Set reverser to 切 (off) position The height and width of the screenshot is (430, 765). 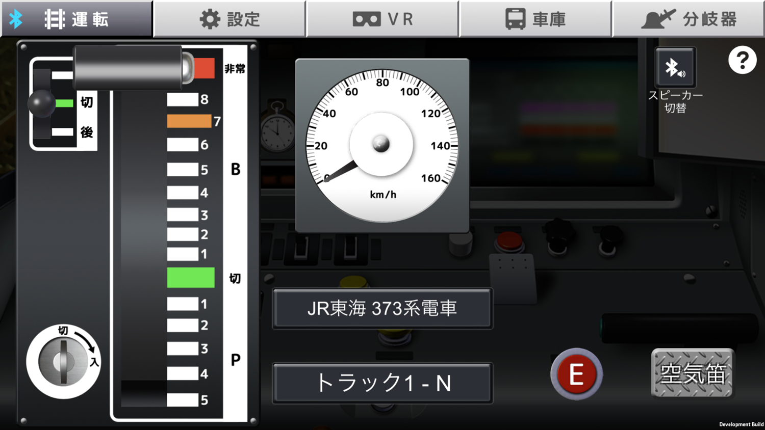tap(65, 103)
